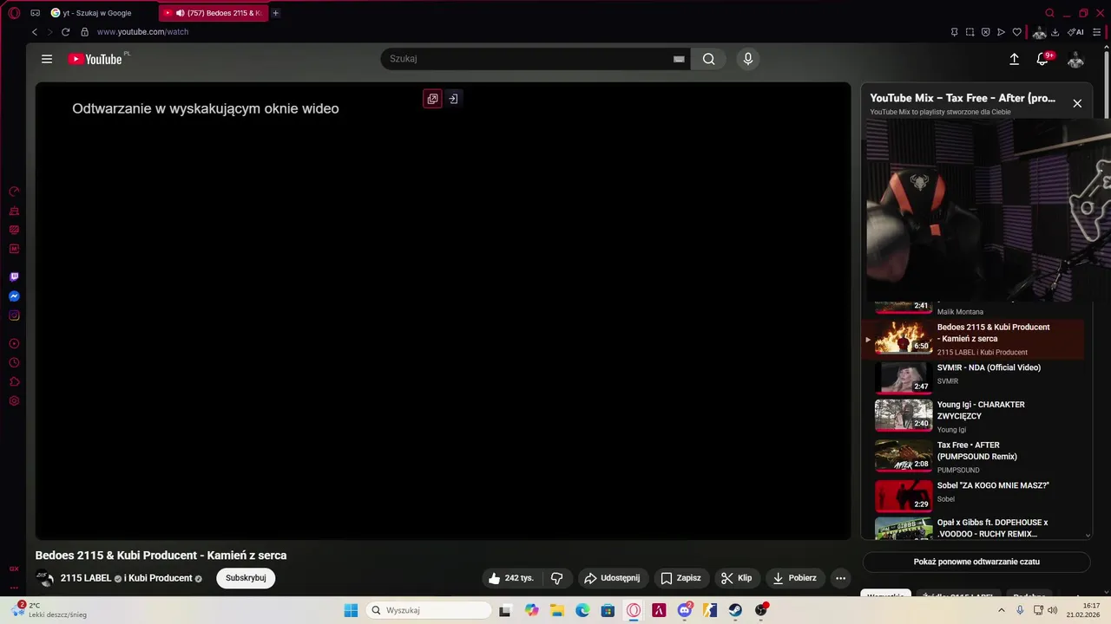Return popout video to tab icon

click(453, 99)
